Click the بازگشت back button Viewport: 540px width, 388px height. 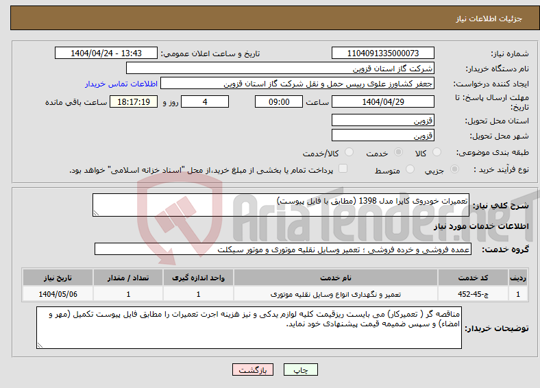point(253,369)
